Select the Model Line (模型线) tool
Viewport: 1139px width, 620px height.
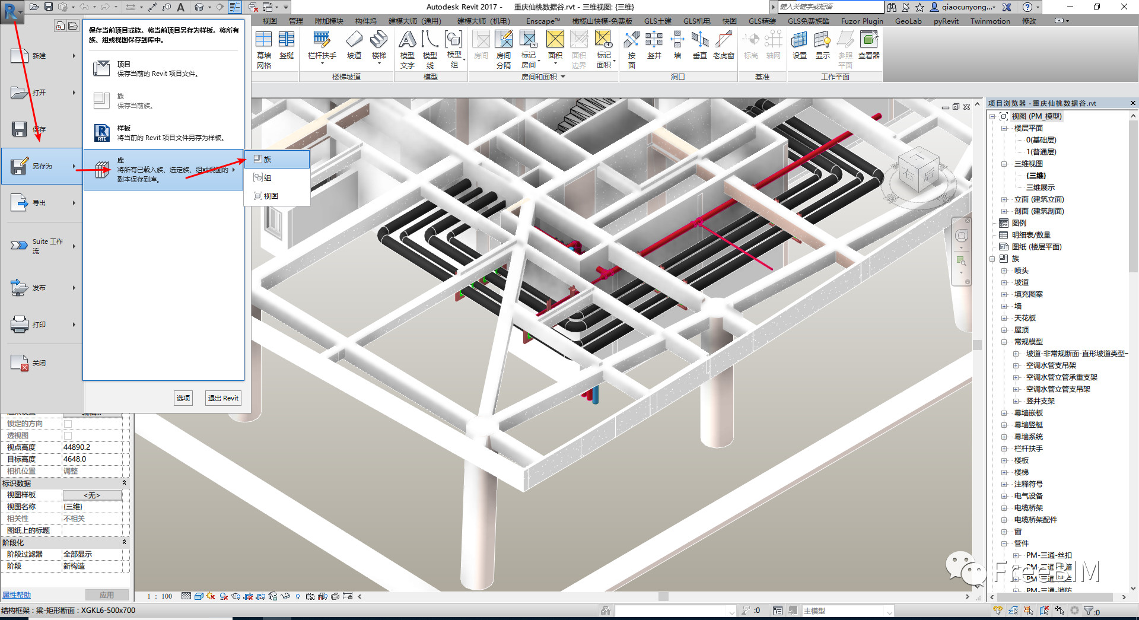tap(430, 50)
